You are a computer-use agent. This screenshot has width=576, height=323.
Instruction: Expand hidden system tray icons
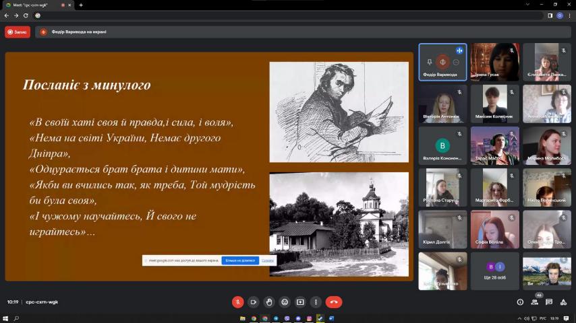519,318
